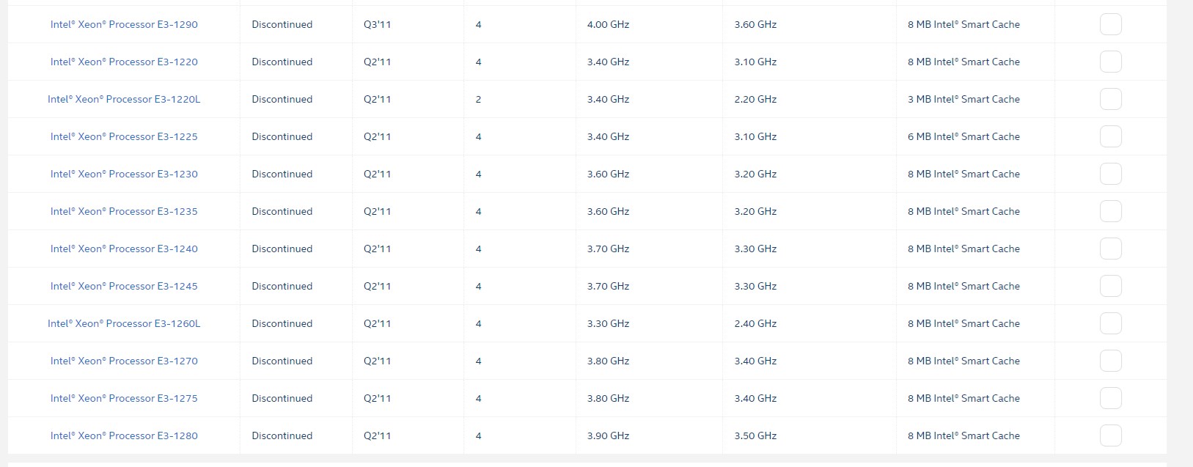Open the Xeon E3-1220 product page
Image resolution: width=1193 pixels, height=467 pixels.
click(124, 62)
